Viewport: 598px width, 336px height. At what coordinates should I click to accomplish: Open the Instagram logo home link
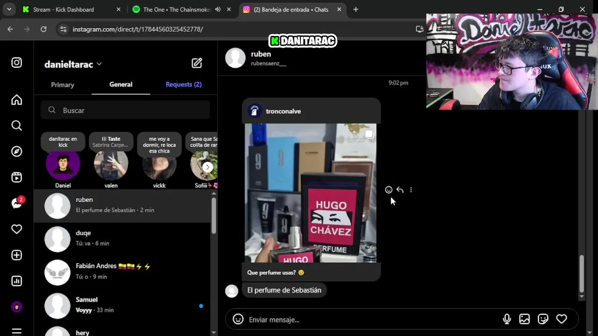16,63
